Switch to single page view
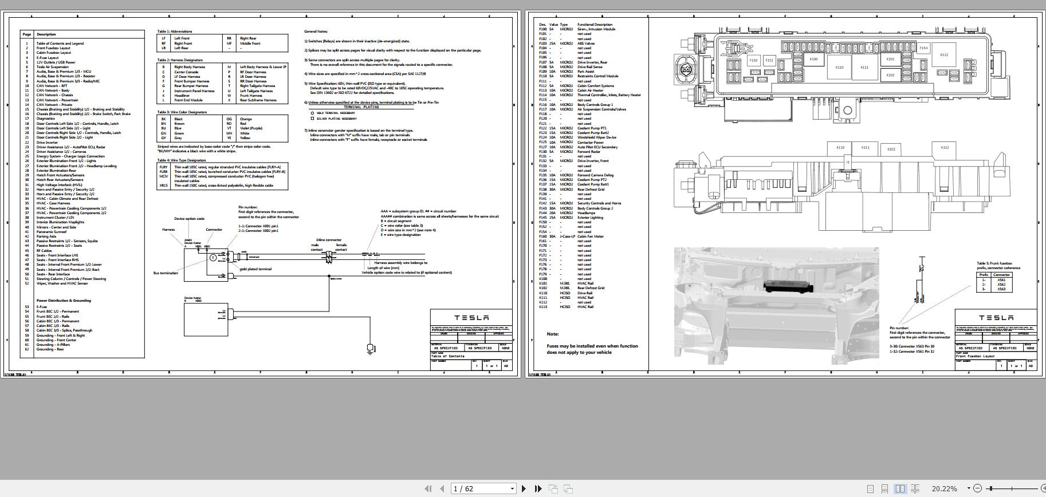 [870, 488]
